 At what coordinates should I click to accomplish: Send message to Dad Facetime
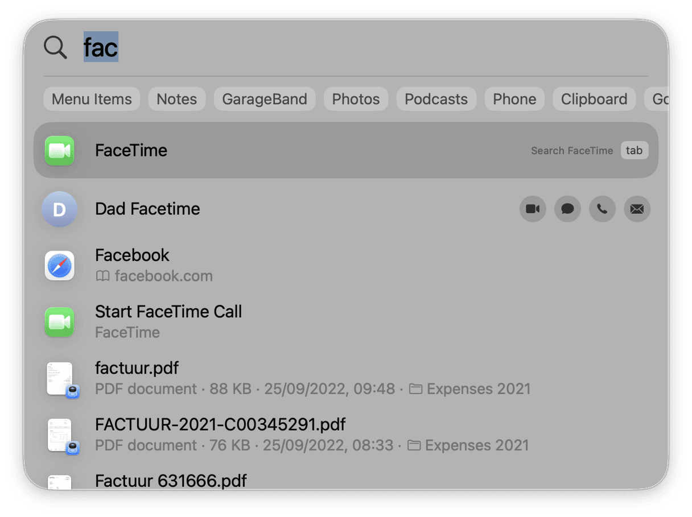click(567, 209)
